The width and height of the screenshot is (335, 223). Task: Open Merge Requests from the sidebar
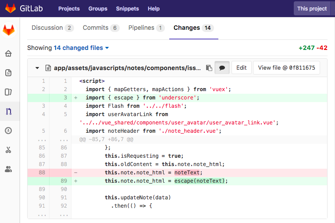8,111
